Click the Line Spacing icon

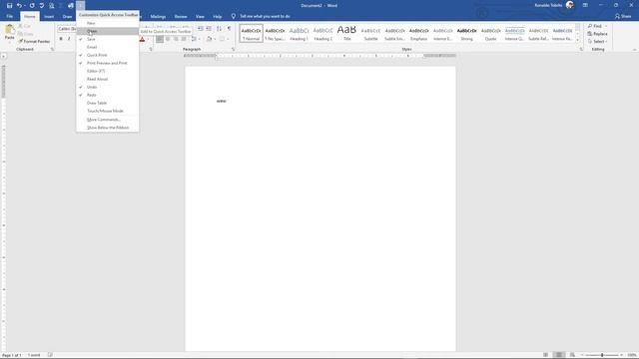[x=194, y=39]
